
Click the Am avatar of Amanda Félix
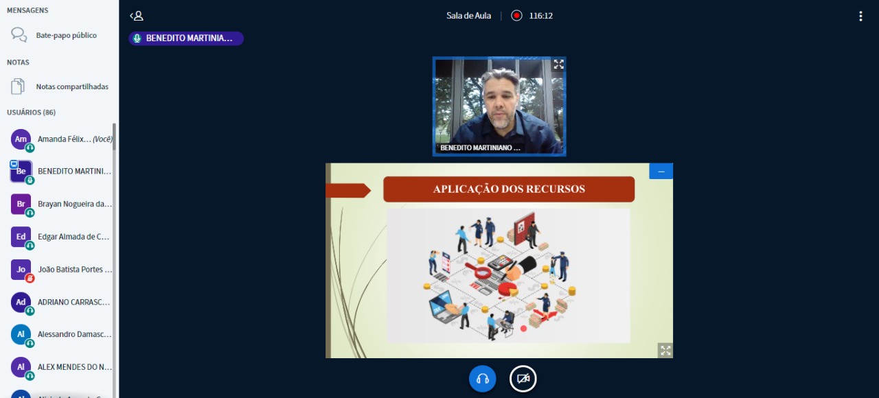[x=21, y=139]
